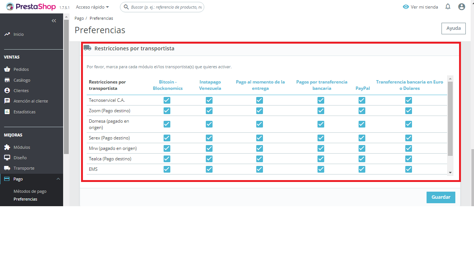Click the Inicio trend arrow icon
This screenshot has height=261, width=474.
point(7,34)
